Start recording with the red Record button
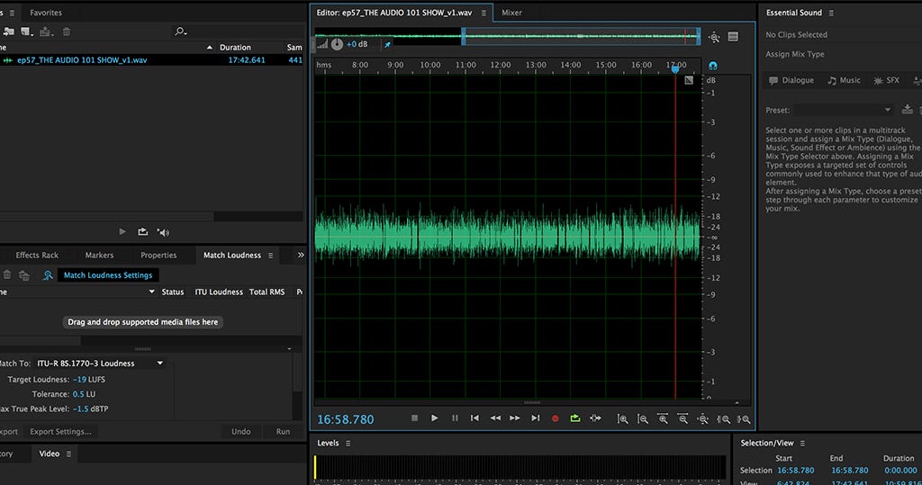Viewport: 922px width, 485px height. 555,418
